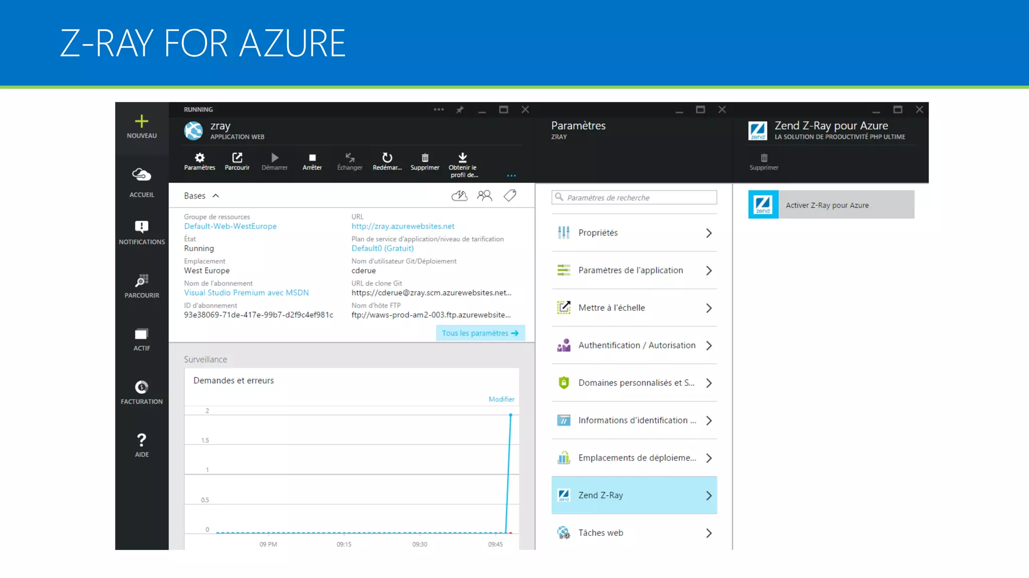Click Modifier on the Demandes et erreurs chart
Viewport: 1029px width, 578px height.
click(501, 399)
